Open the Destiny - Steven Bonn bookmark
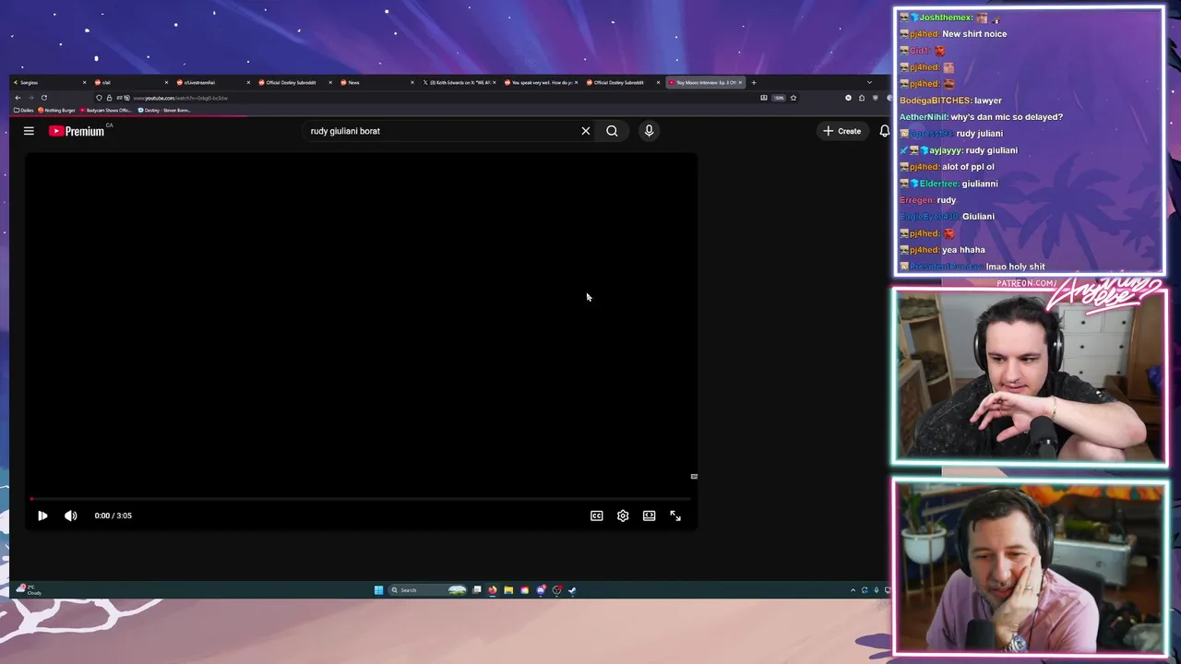Screen dimensions: 1181x664 (x=164, y=110)
